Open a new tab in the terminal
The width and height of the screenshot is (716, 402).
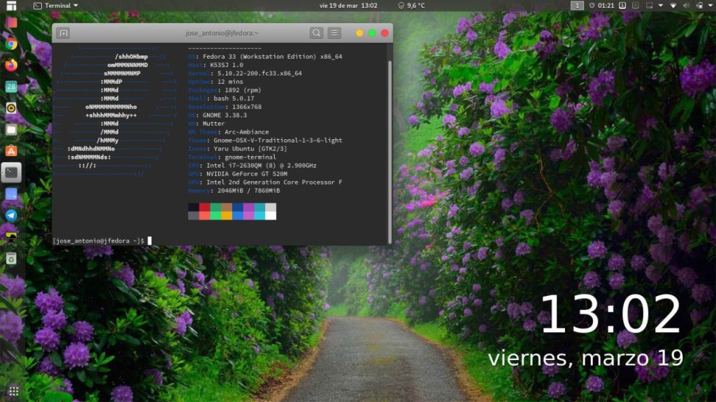(63, 33)
